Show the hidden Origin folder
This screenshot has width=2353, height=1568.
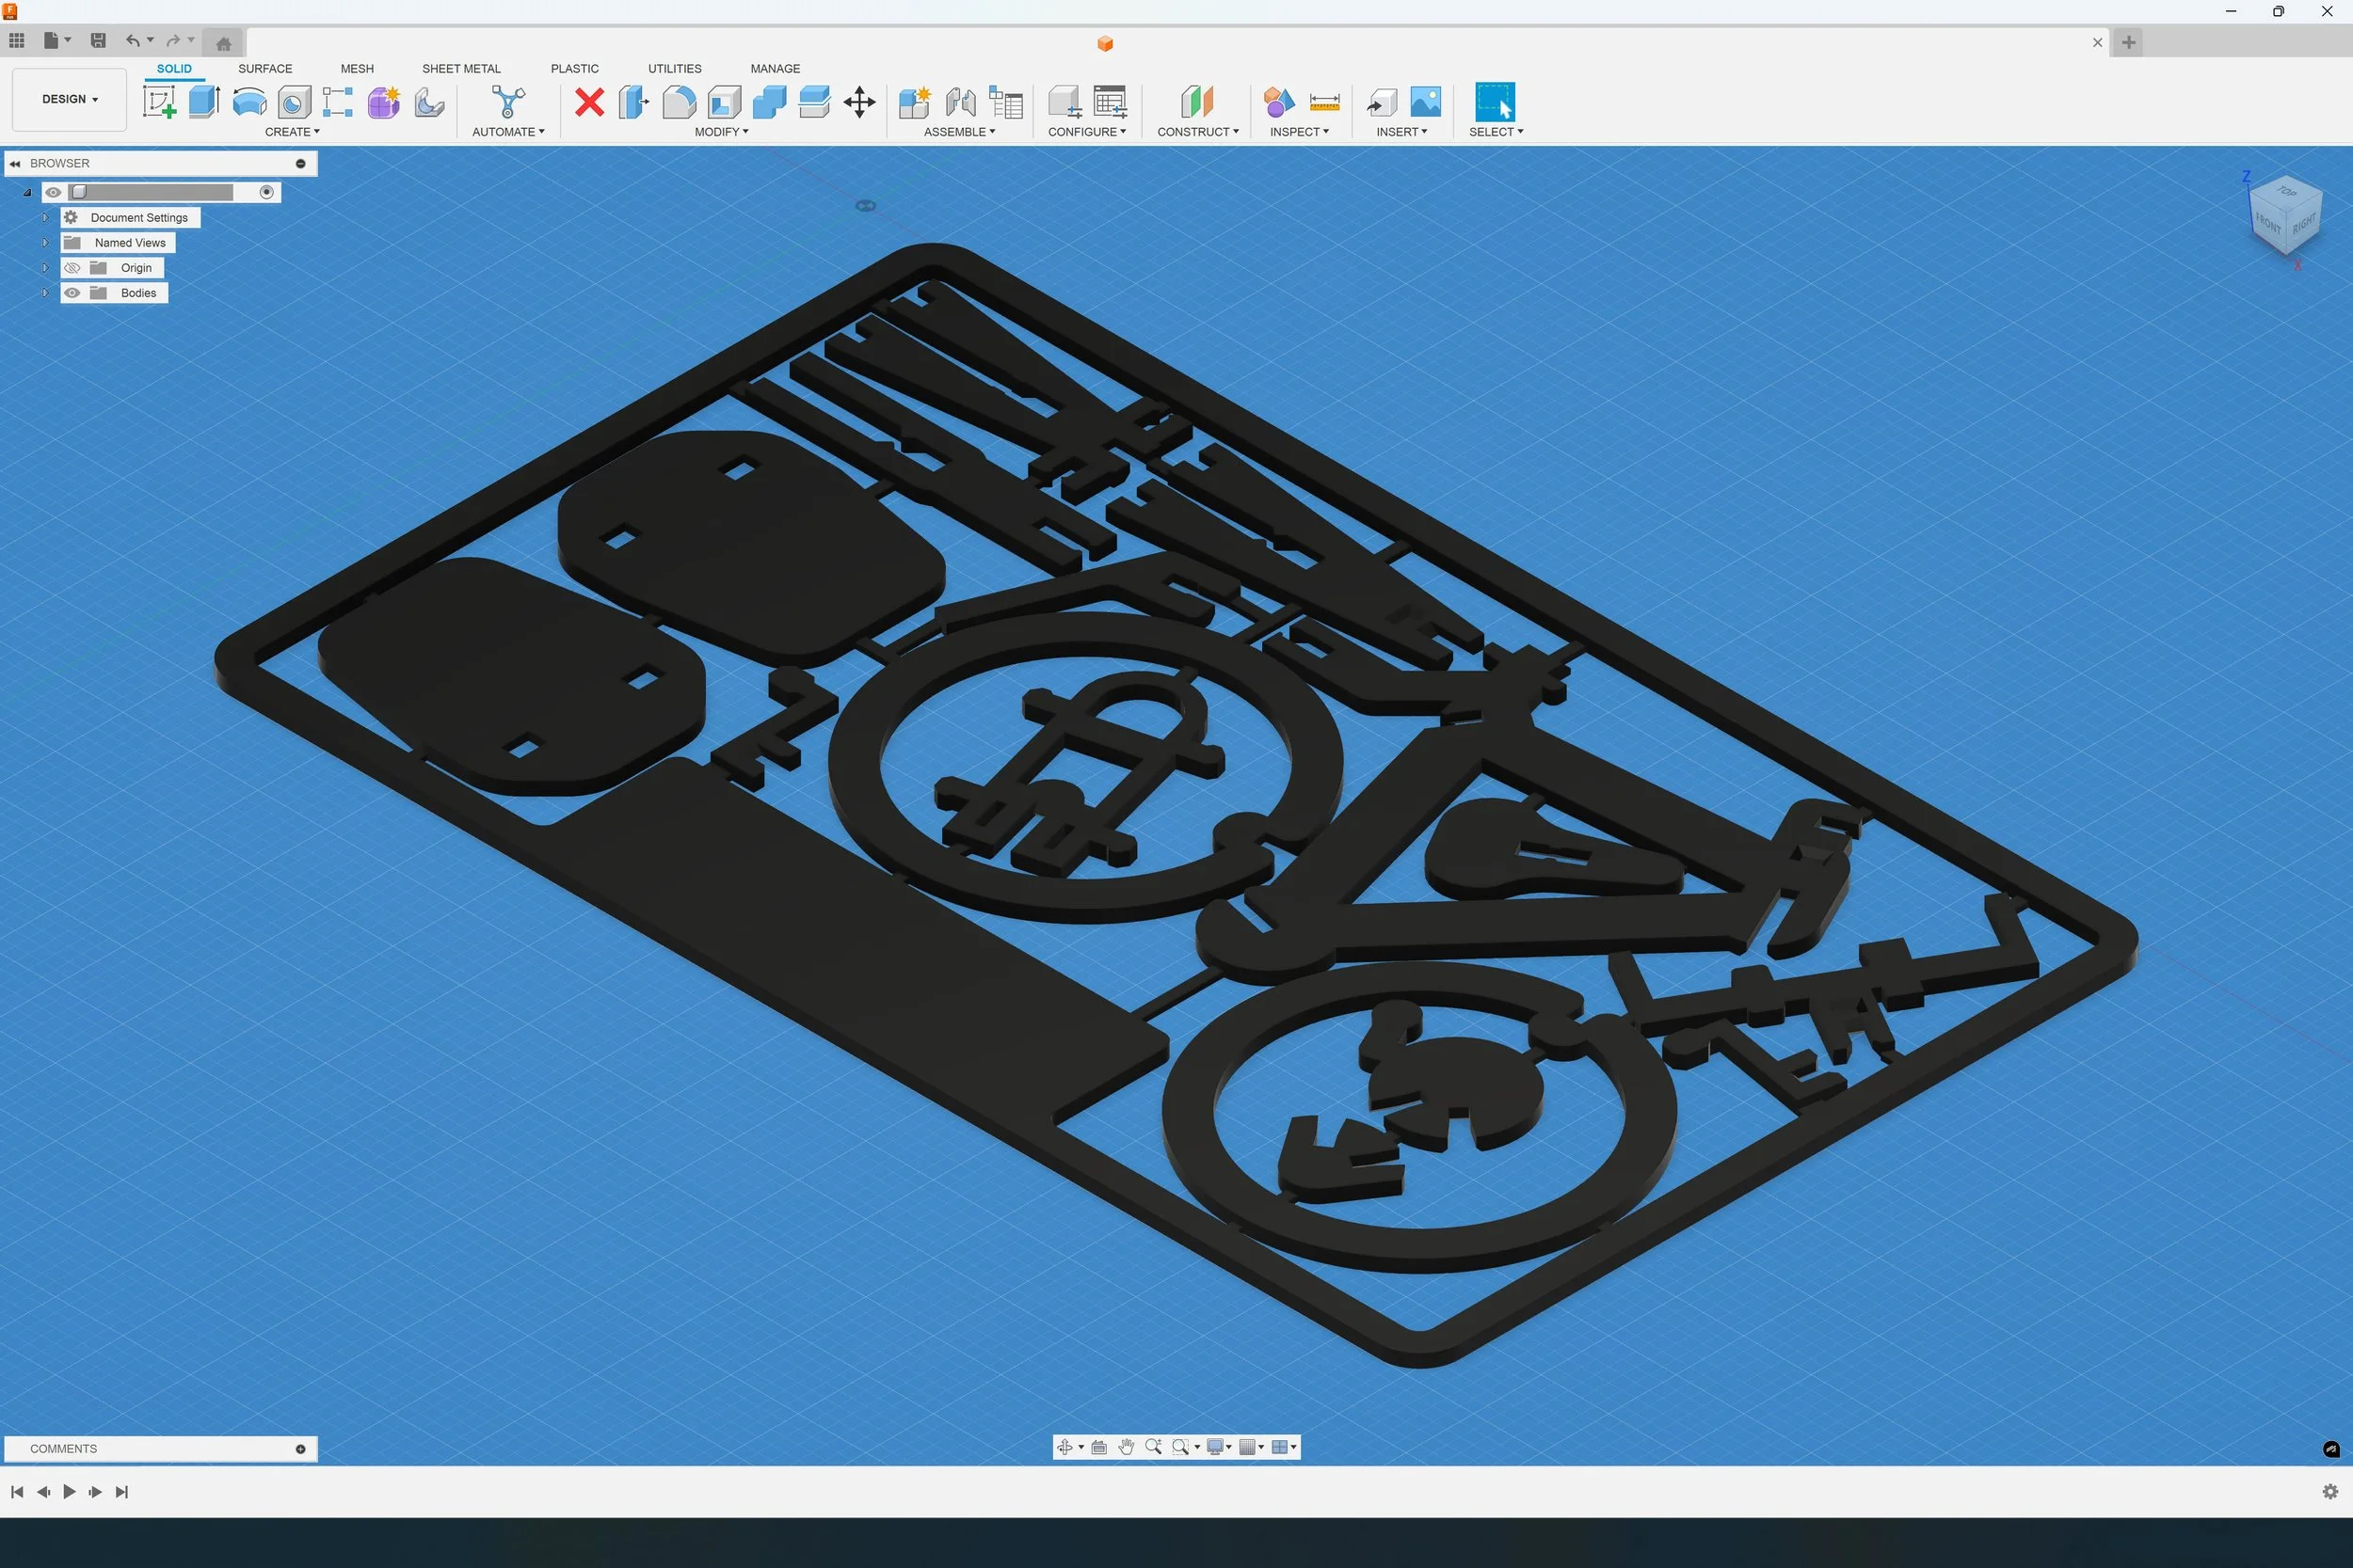73,268
